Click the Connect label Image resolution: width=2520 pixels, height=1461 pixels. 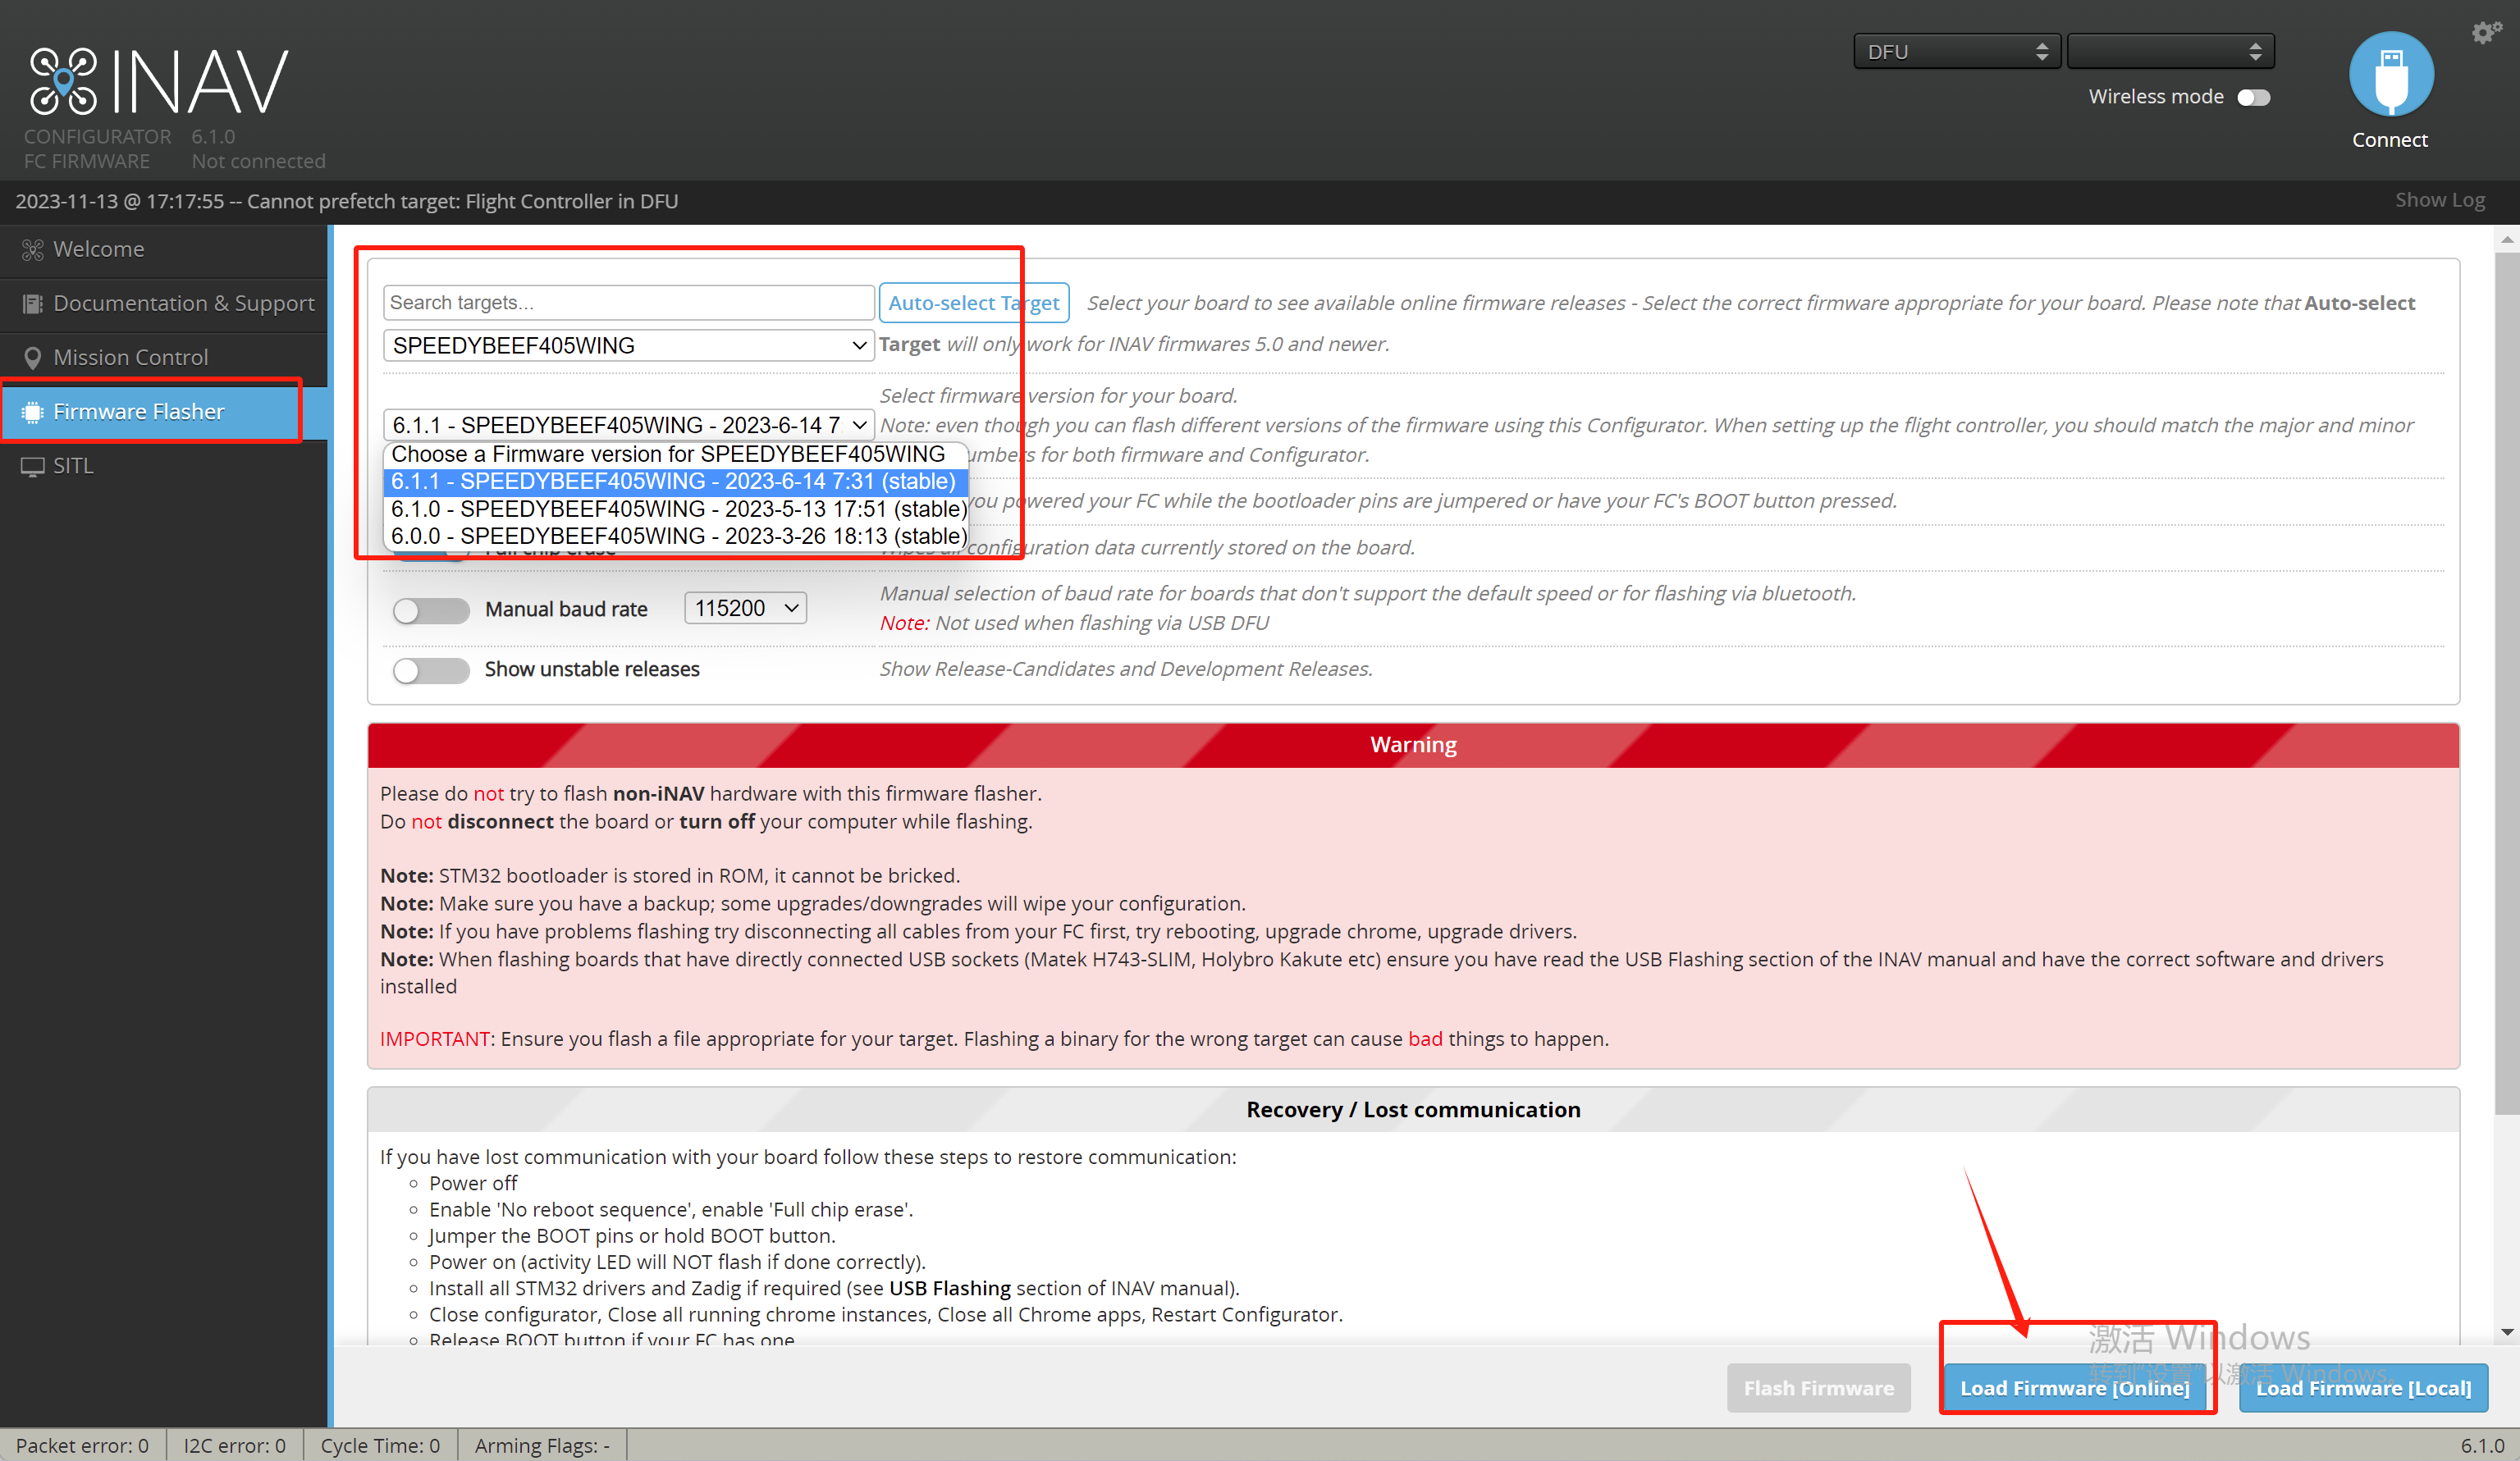[2389, 140]
